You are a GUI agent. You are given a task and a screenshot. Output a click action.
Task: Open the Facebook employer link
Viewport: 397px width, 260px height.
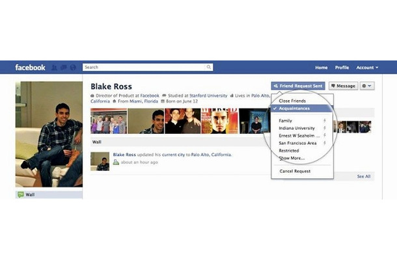(x=150, y=96)
